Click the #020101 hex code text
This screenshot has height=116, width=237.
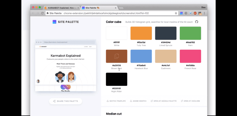click(117, 88)
